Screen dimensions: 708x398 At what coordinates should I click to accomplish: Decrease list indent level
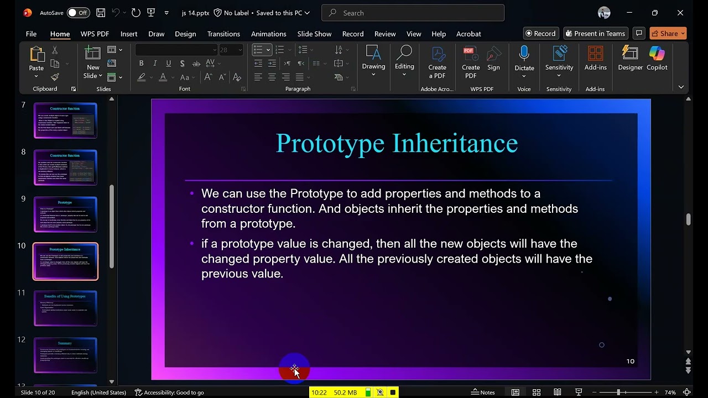pyautogui.click(x=258, y=64)
